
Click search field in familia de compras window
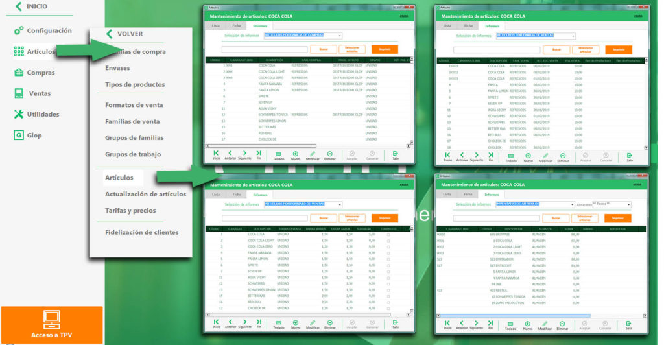click(x=265, y=49)
